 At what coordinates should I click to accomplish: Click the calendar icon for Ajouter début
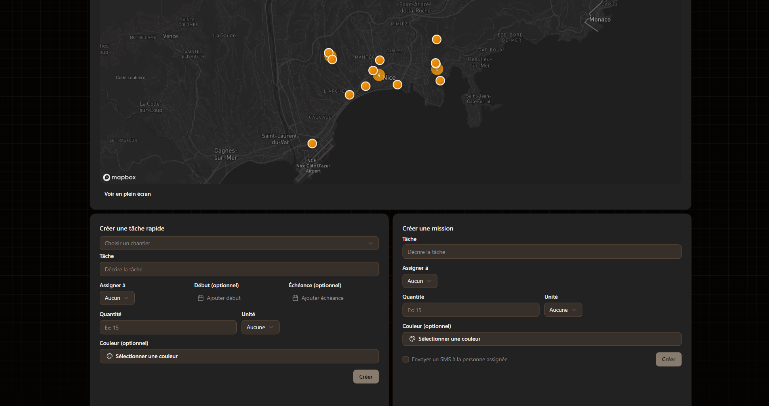click(x=201, y=298)
